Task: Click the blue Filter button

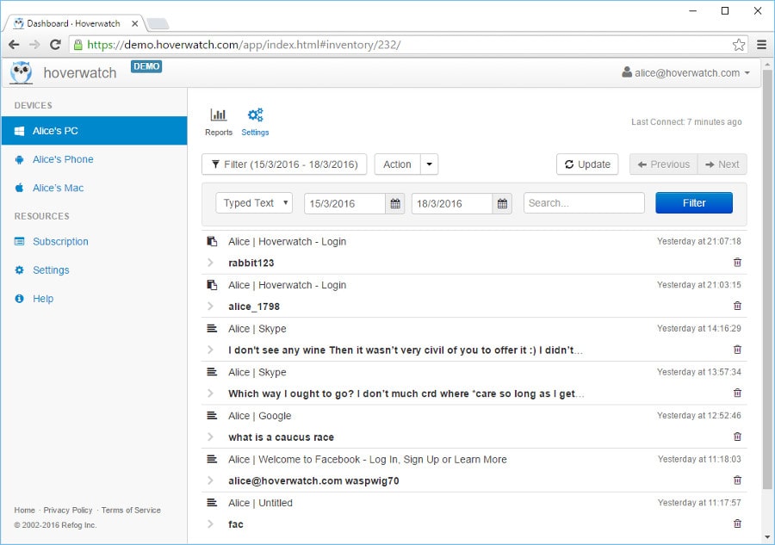Action: pos(693,202)
